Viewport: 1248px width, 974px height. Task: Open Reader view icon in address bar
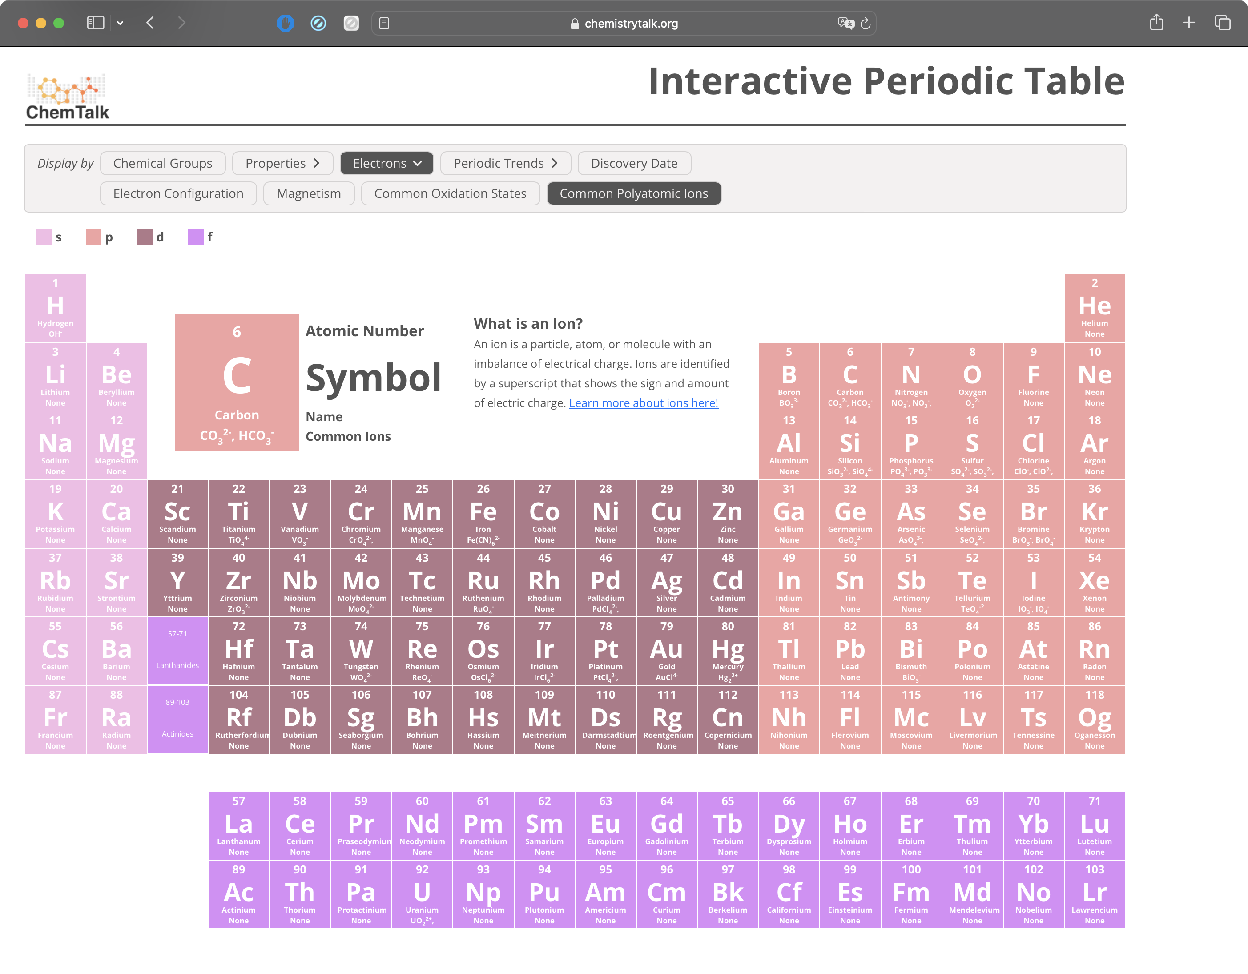pyautogui.click(x=384, y=24)
